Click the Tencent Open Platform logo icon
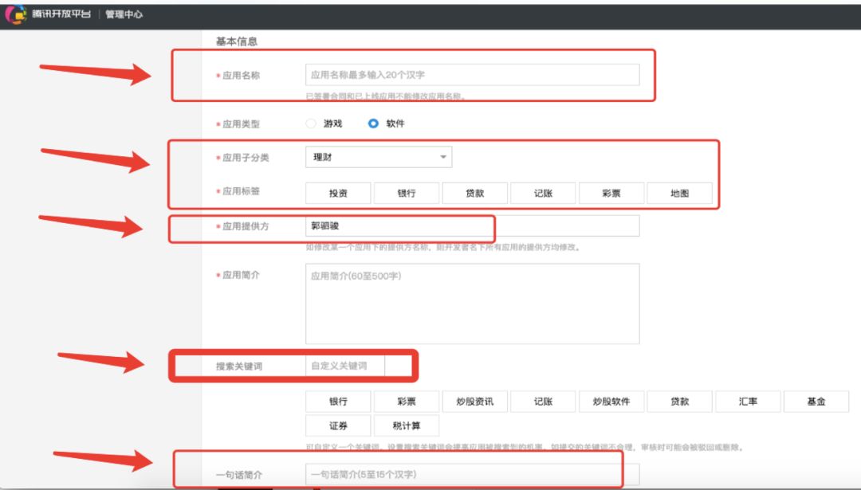The width and height of the screenshot is (861, 490). pos(16,14)
